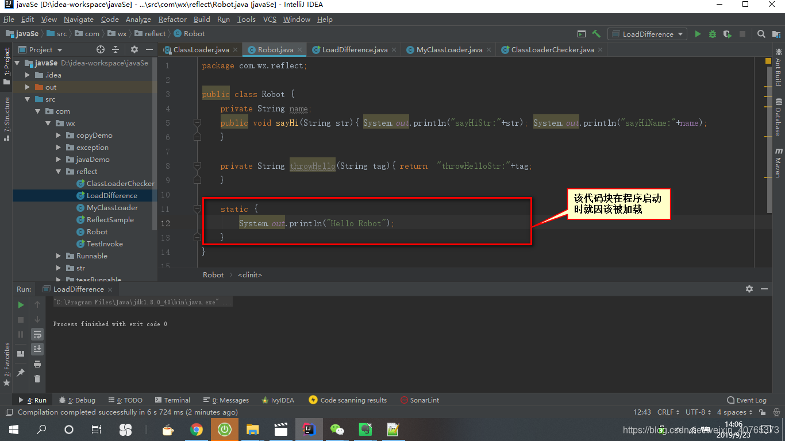The width and height of the screenshot is (785, 441).
Task: Open the Event Log
Action: click(x=747, y=400)
